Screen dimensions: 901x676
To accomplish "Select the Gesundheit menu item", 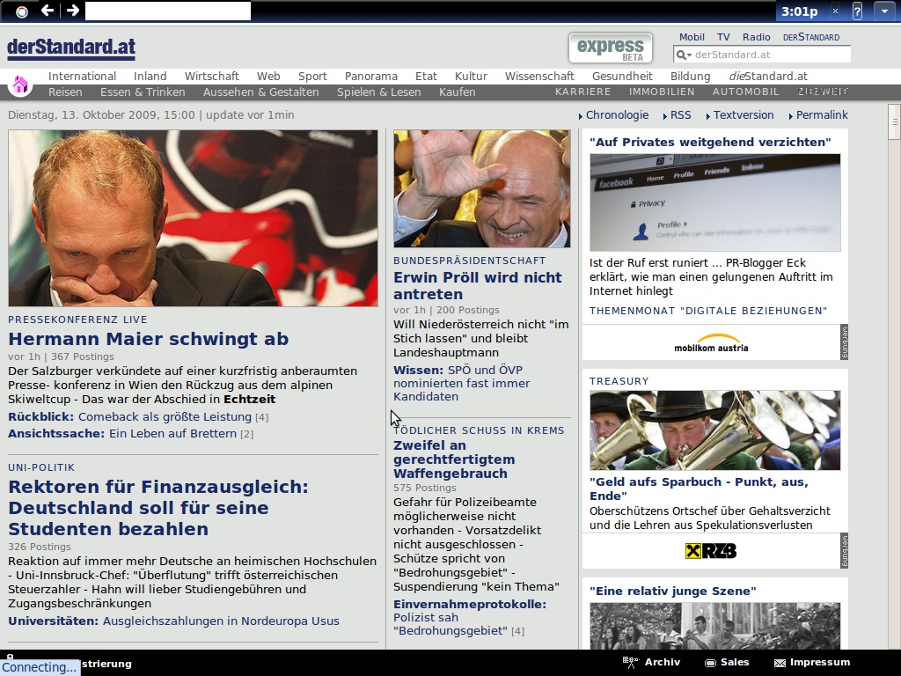I will click(622, 76).
